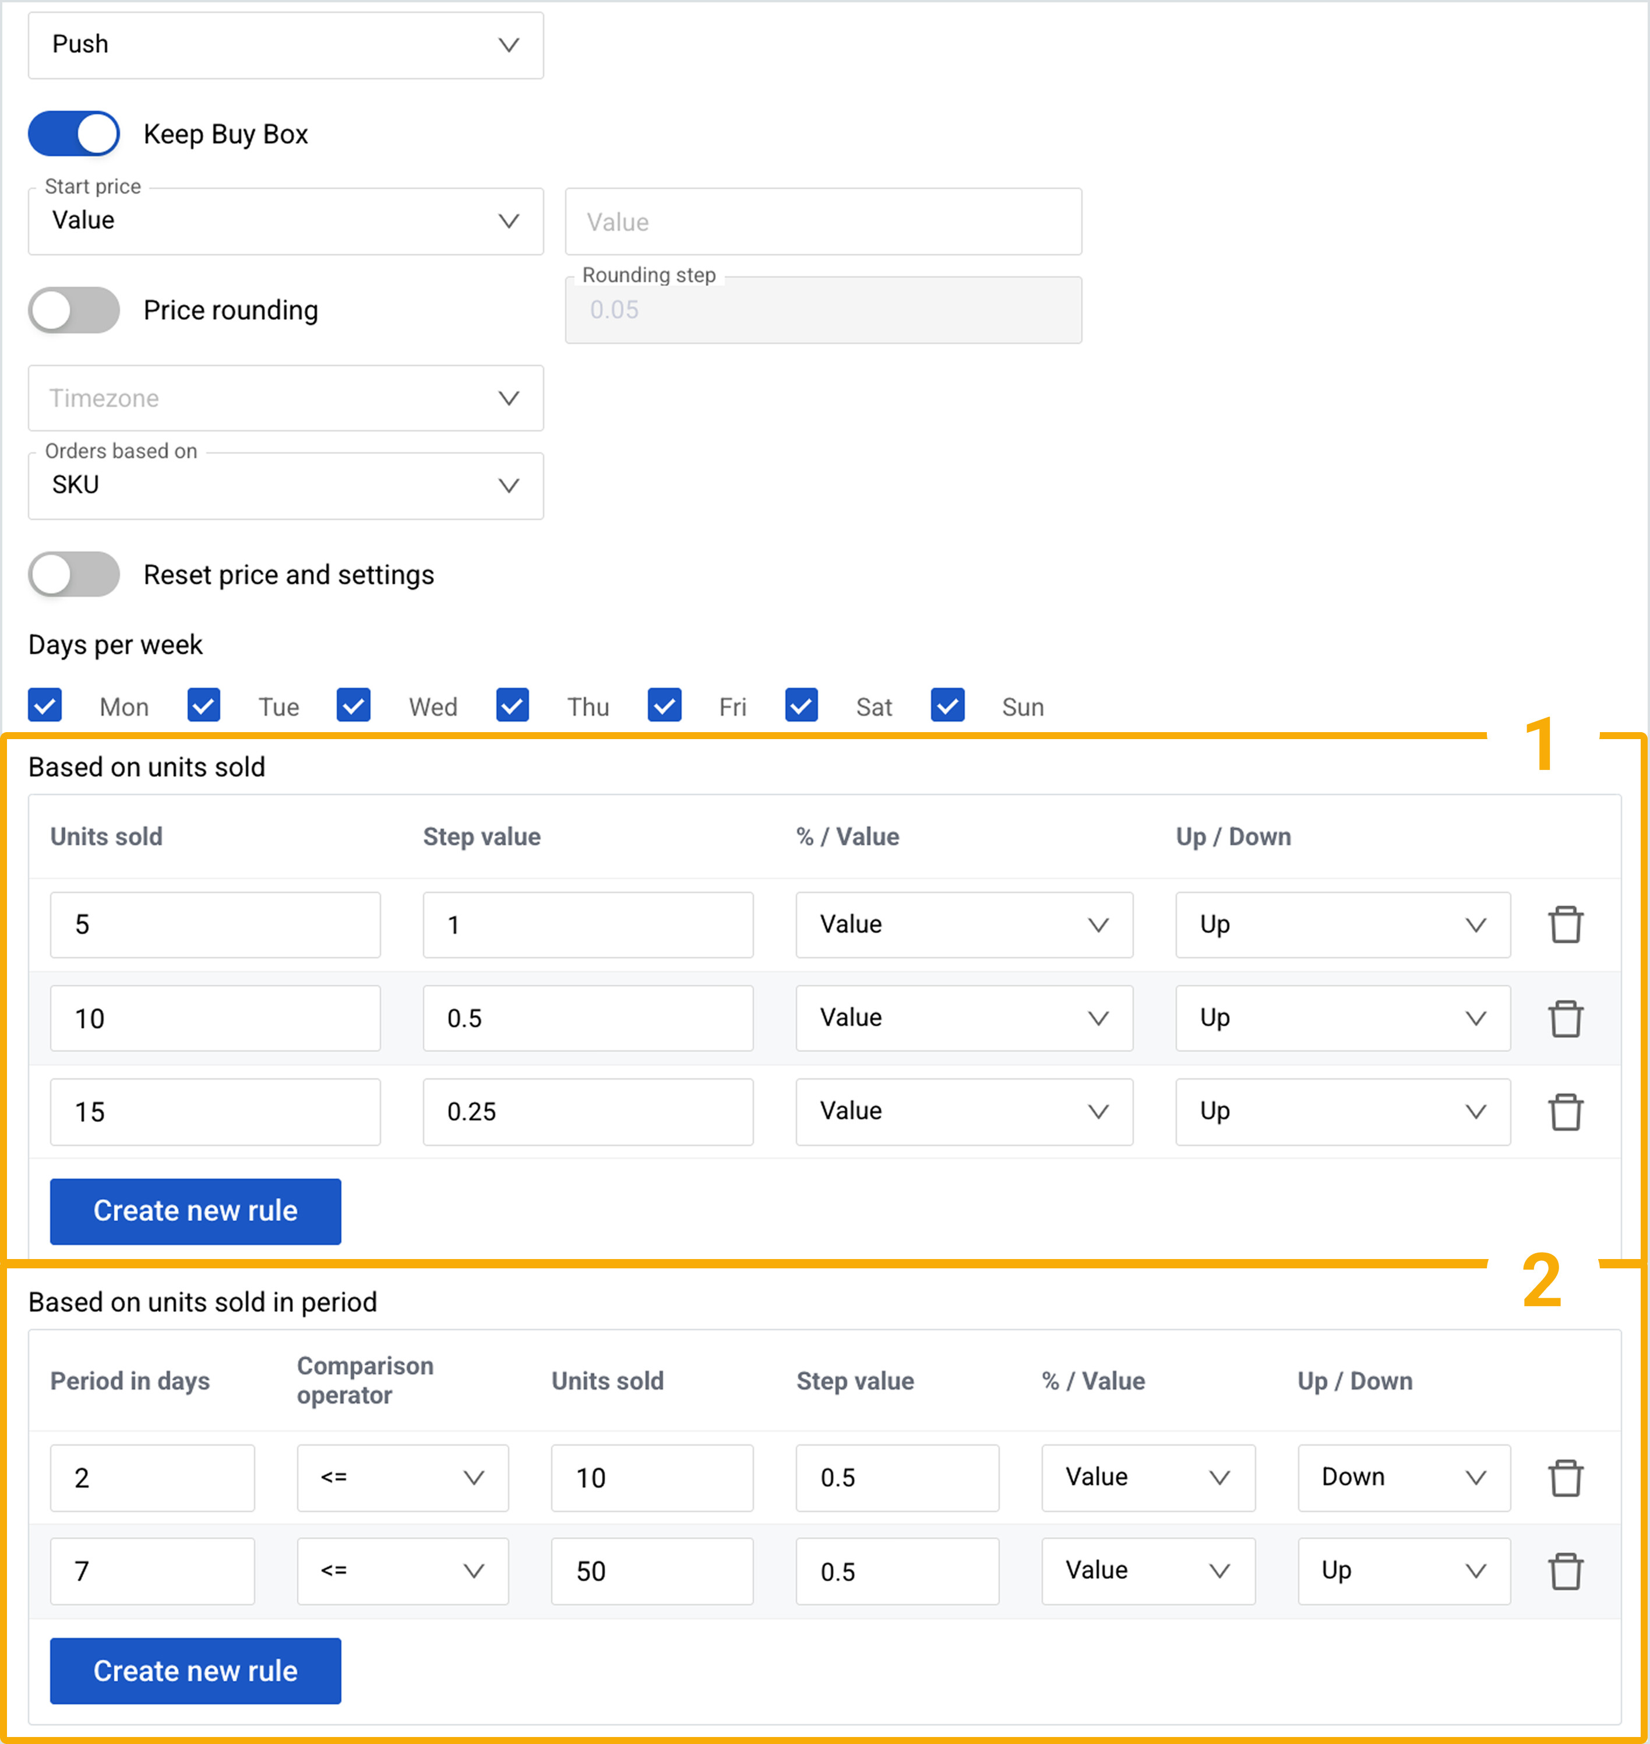Delete the rule with 10 units sold, step 0.5

pos(1565,1018)
